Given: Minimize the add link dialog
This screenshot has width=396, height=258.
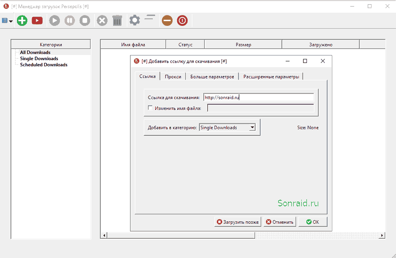Looking at the screenshot, I should pyautogui.click(x=288, y=61).
